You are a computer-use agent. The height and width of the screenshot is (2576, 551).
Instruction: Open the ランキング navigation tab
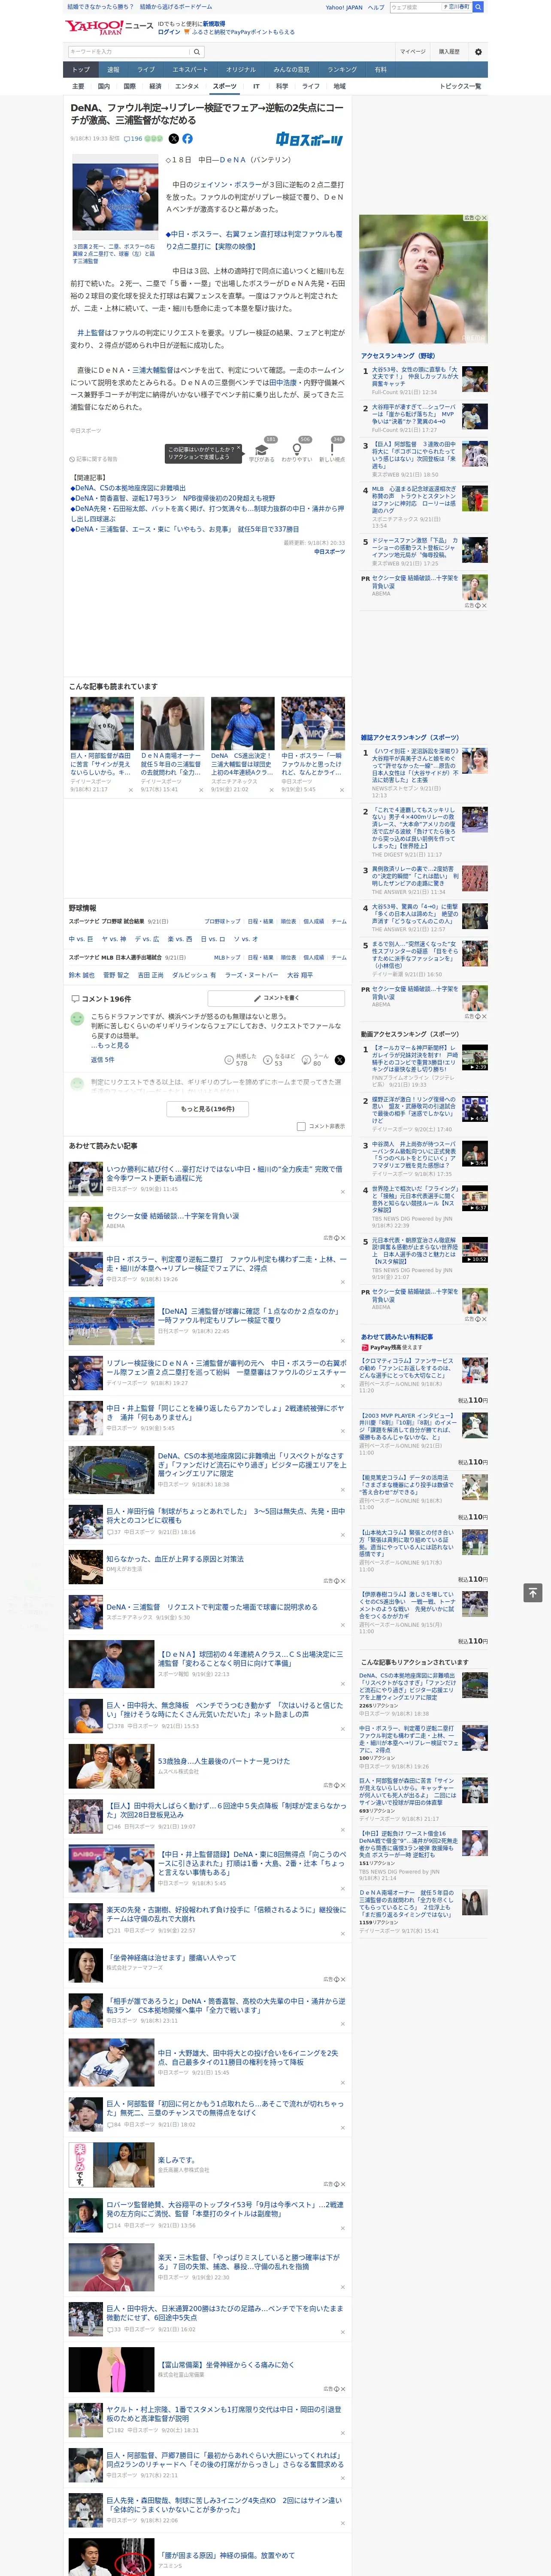(342, 70)
